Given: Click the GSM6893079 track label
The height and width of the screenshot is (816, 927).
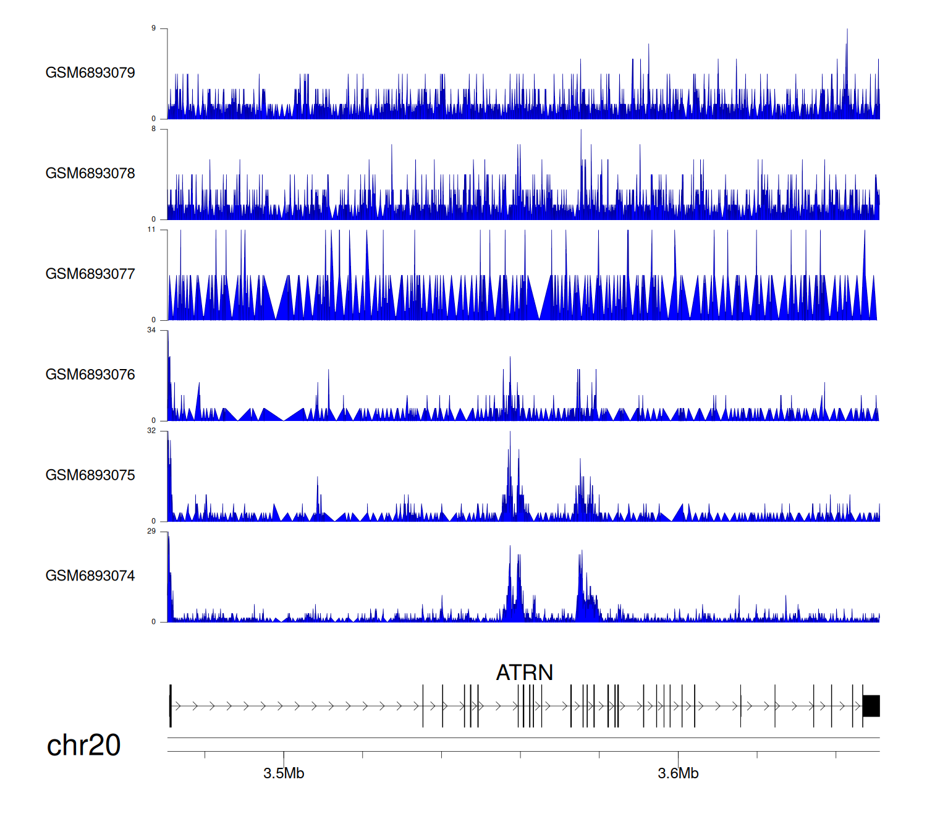Looking at the screenshot, I should (x=90, y=73).
